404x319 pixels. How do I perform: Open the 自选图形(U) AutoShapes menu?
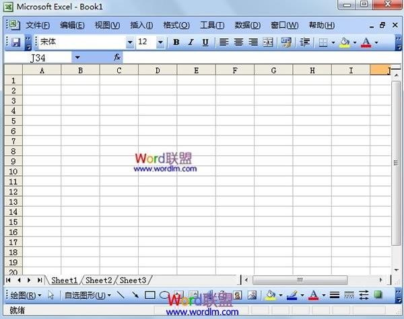click(88, 295)
